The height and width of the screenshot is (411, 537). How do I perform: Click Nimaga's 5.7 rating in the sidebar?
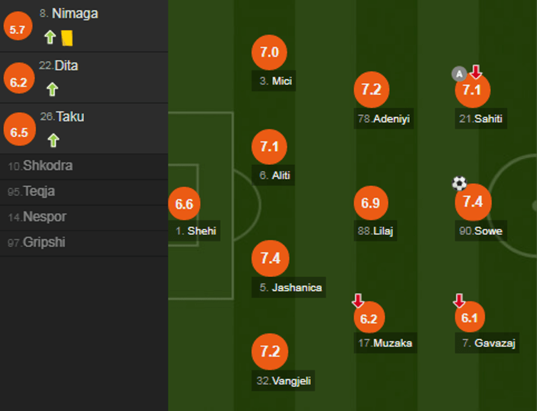(18, 29)
